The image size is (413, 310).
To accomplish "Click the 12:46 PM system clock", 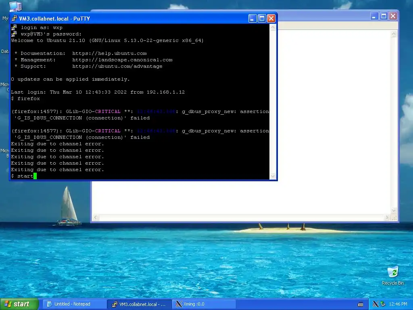I will (x=398, y=304).
